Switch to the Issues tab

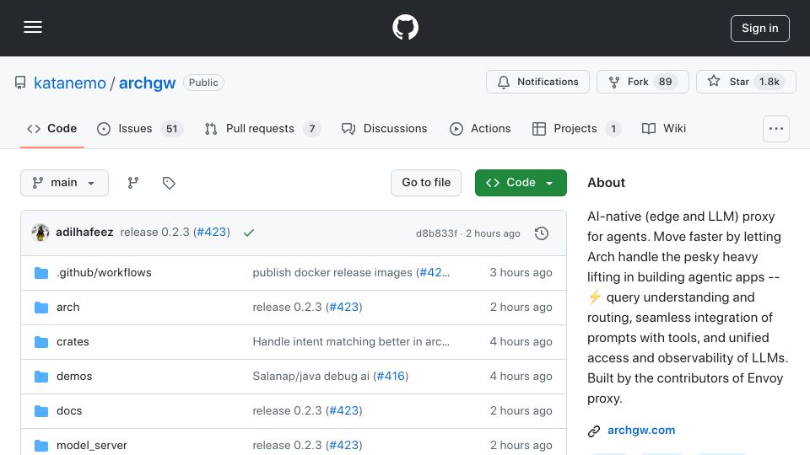click(139, 128)
